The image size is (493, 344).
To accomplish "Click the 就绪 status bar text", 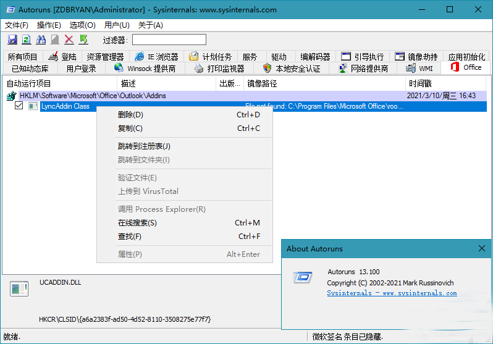I will [x=12, y=337].
